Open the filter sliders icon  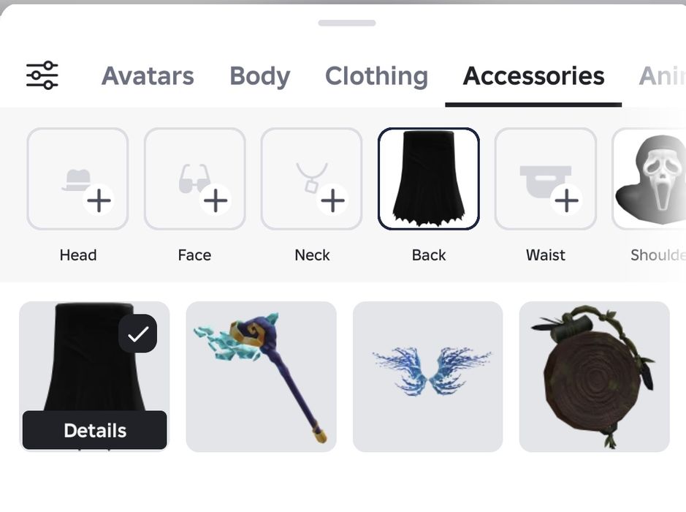click(42, 75)
